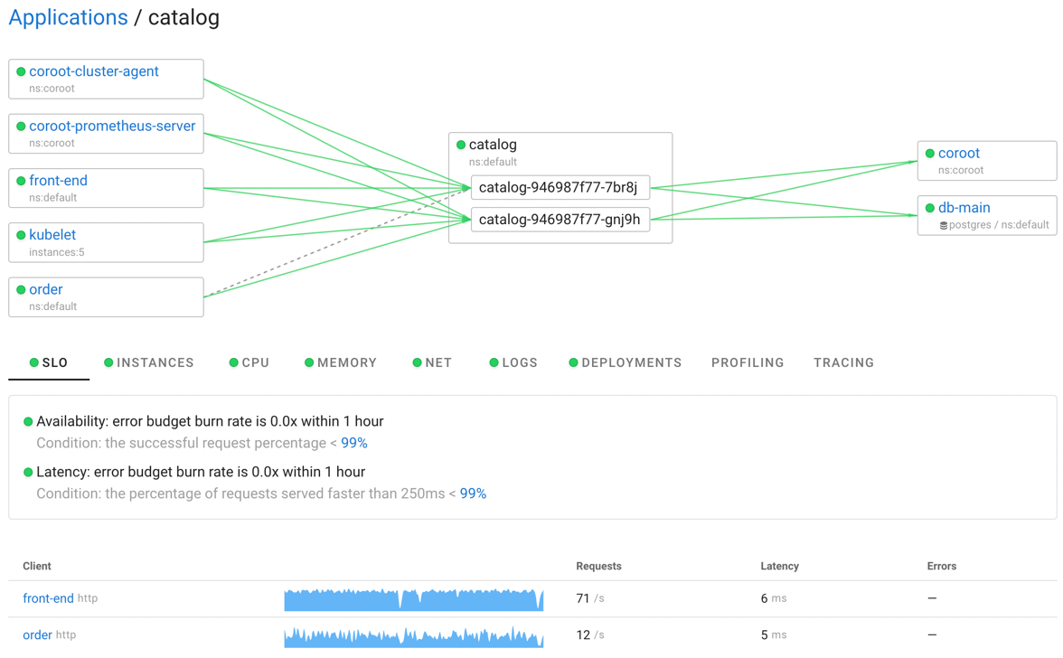Click green status dot next to kubelet
This screenshot has height=658, width=1063.
pos(21,236)
